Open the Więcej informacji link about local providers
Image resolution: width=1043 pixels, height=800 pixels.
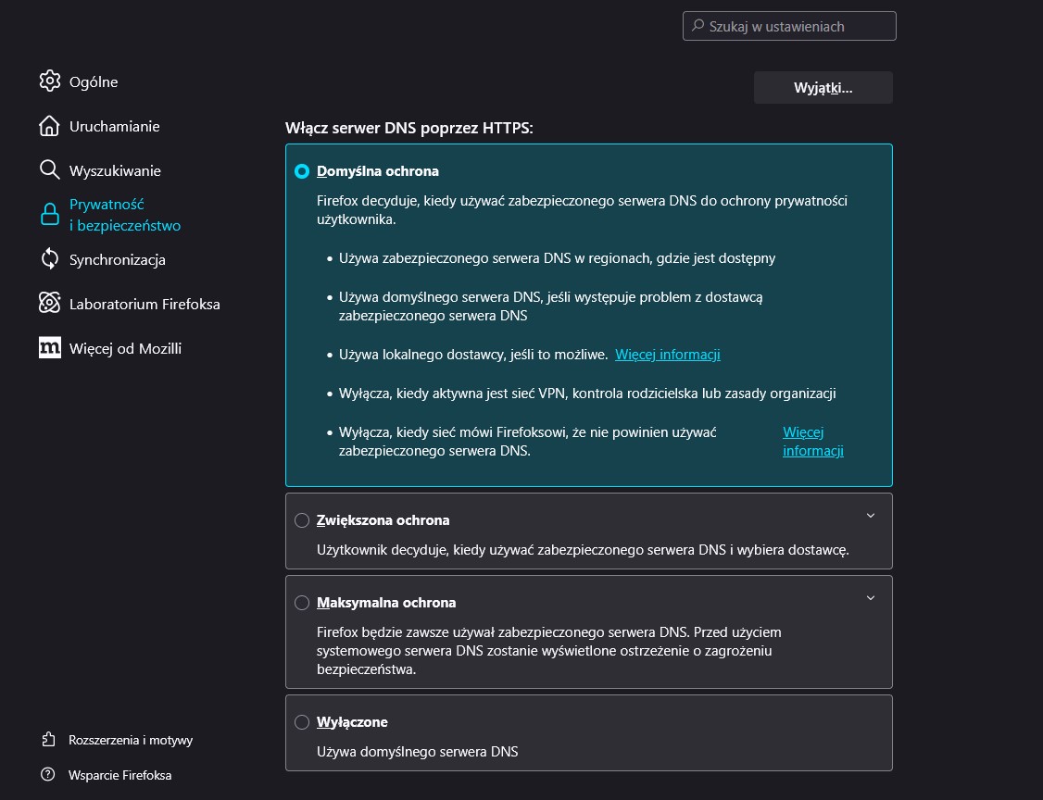(x=667, y=354)
